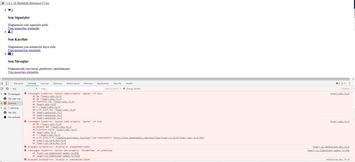This screenshot has height=162, width=355.
Task: Expand the 8 errors group arrow
Action: (x=1, y=103)
